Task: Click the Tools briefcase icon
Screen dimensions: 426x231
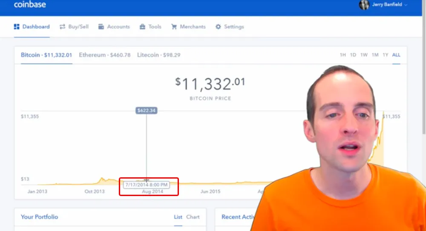Action: [x=142, y=26]
